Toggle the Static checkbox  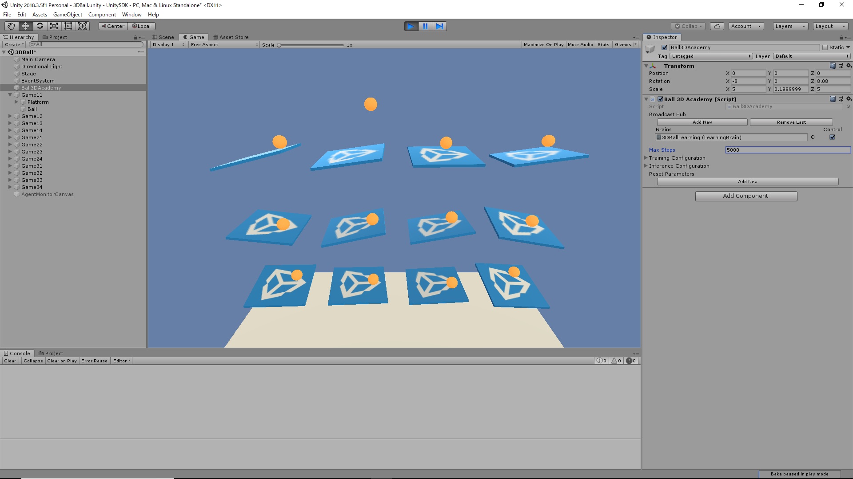[825, 47]
